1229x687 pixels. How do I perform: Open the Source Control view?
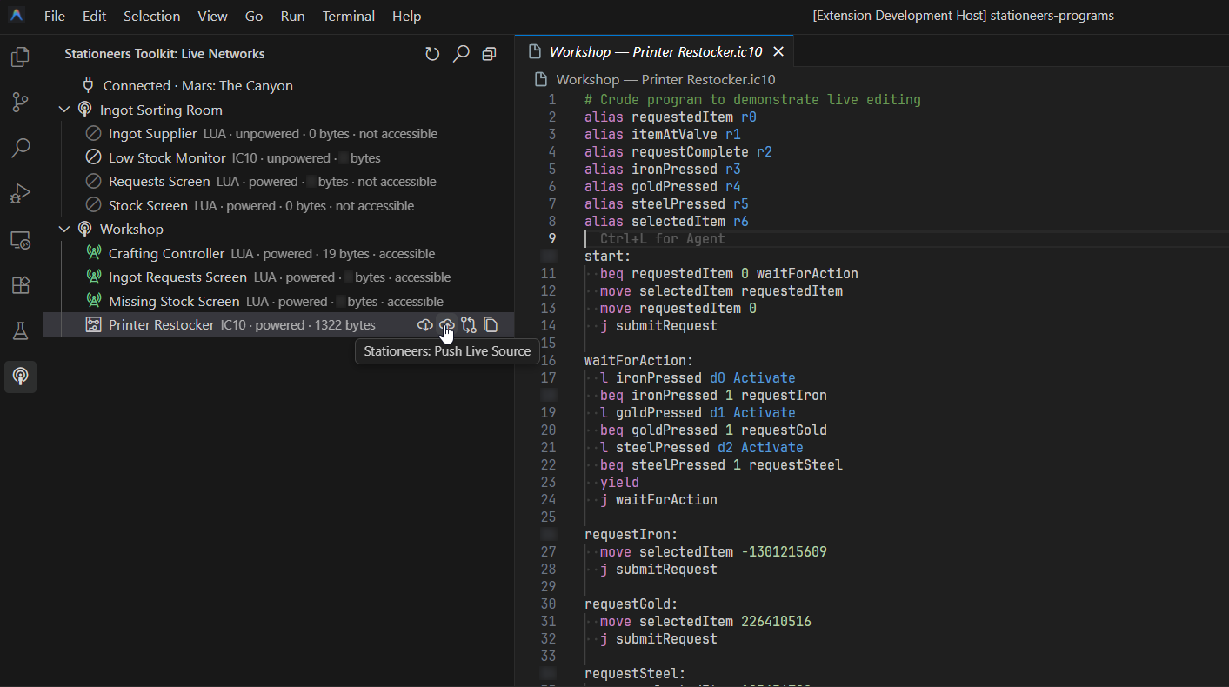[20, 103]
